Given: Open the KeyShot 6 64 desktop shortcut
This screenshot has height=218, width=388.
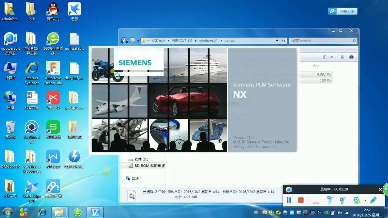Looking at the screenshot, I should click(x=32, y=132).
